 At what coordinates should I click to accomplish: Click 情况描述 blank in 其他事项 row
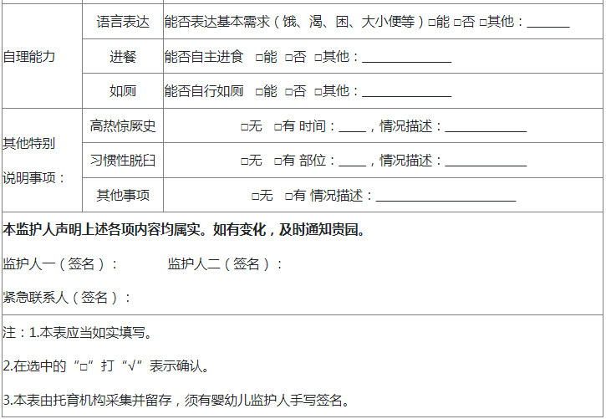446,197
